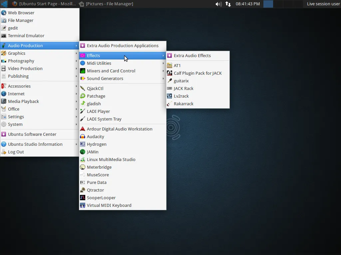Click the LADI Player icon

[83, 111]
